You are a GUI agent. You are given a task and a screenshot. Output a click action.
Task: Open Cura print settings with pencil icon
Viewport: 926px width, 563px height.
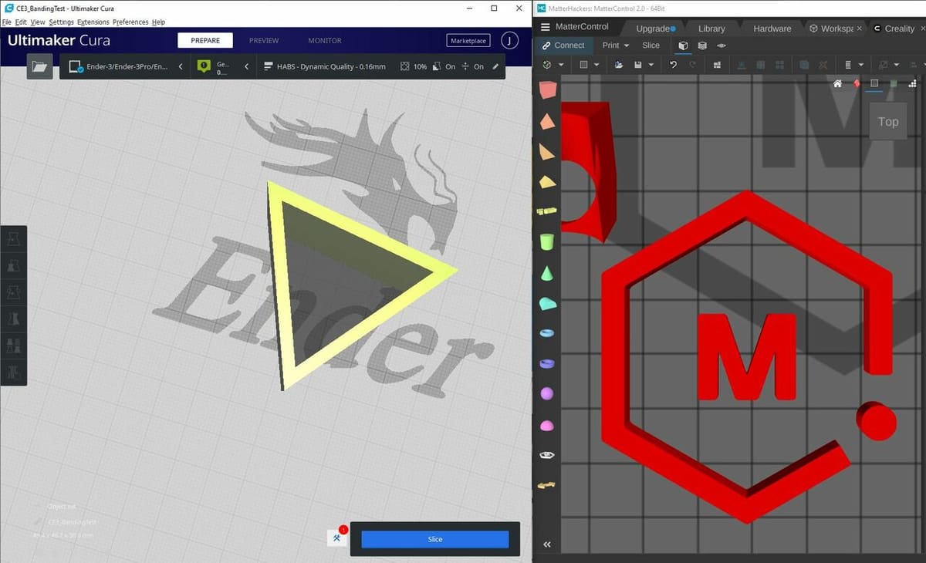point(495,67)
